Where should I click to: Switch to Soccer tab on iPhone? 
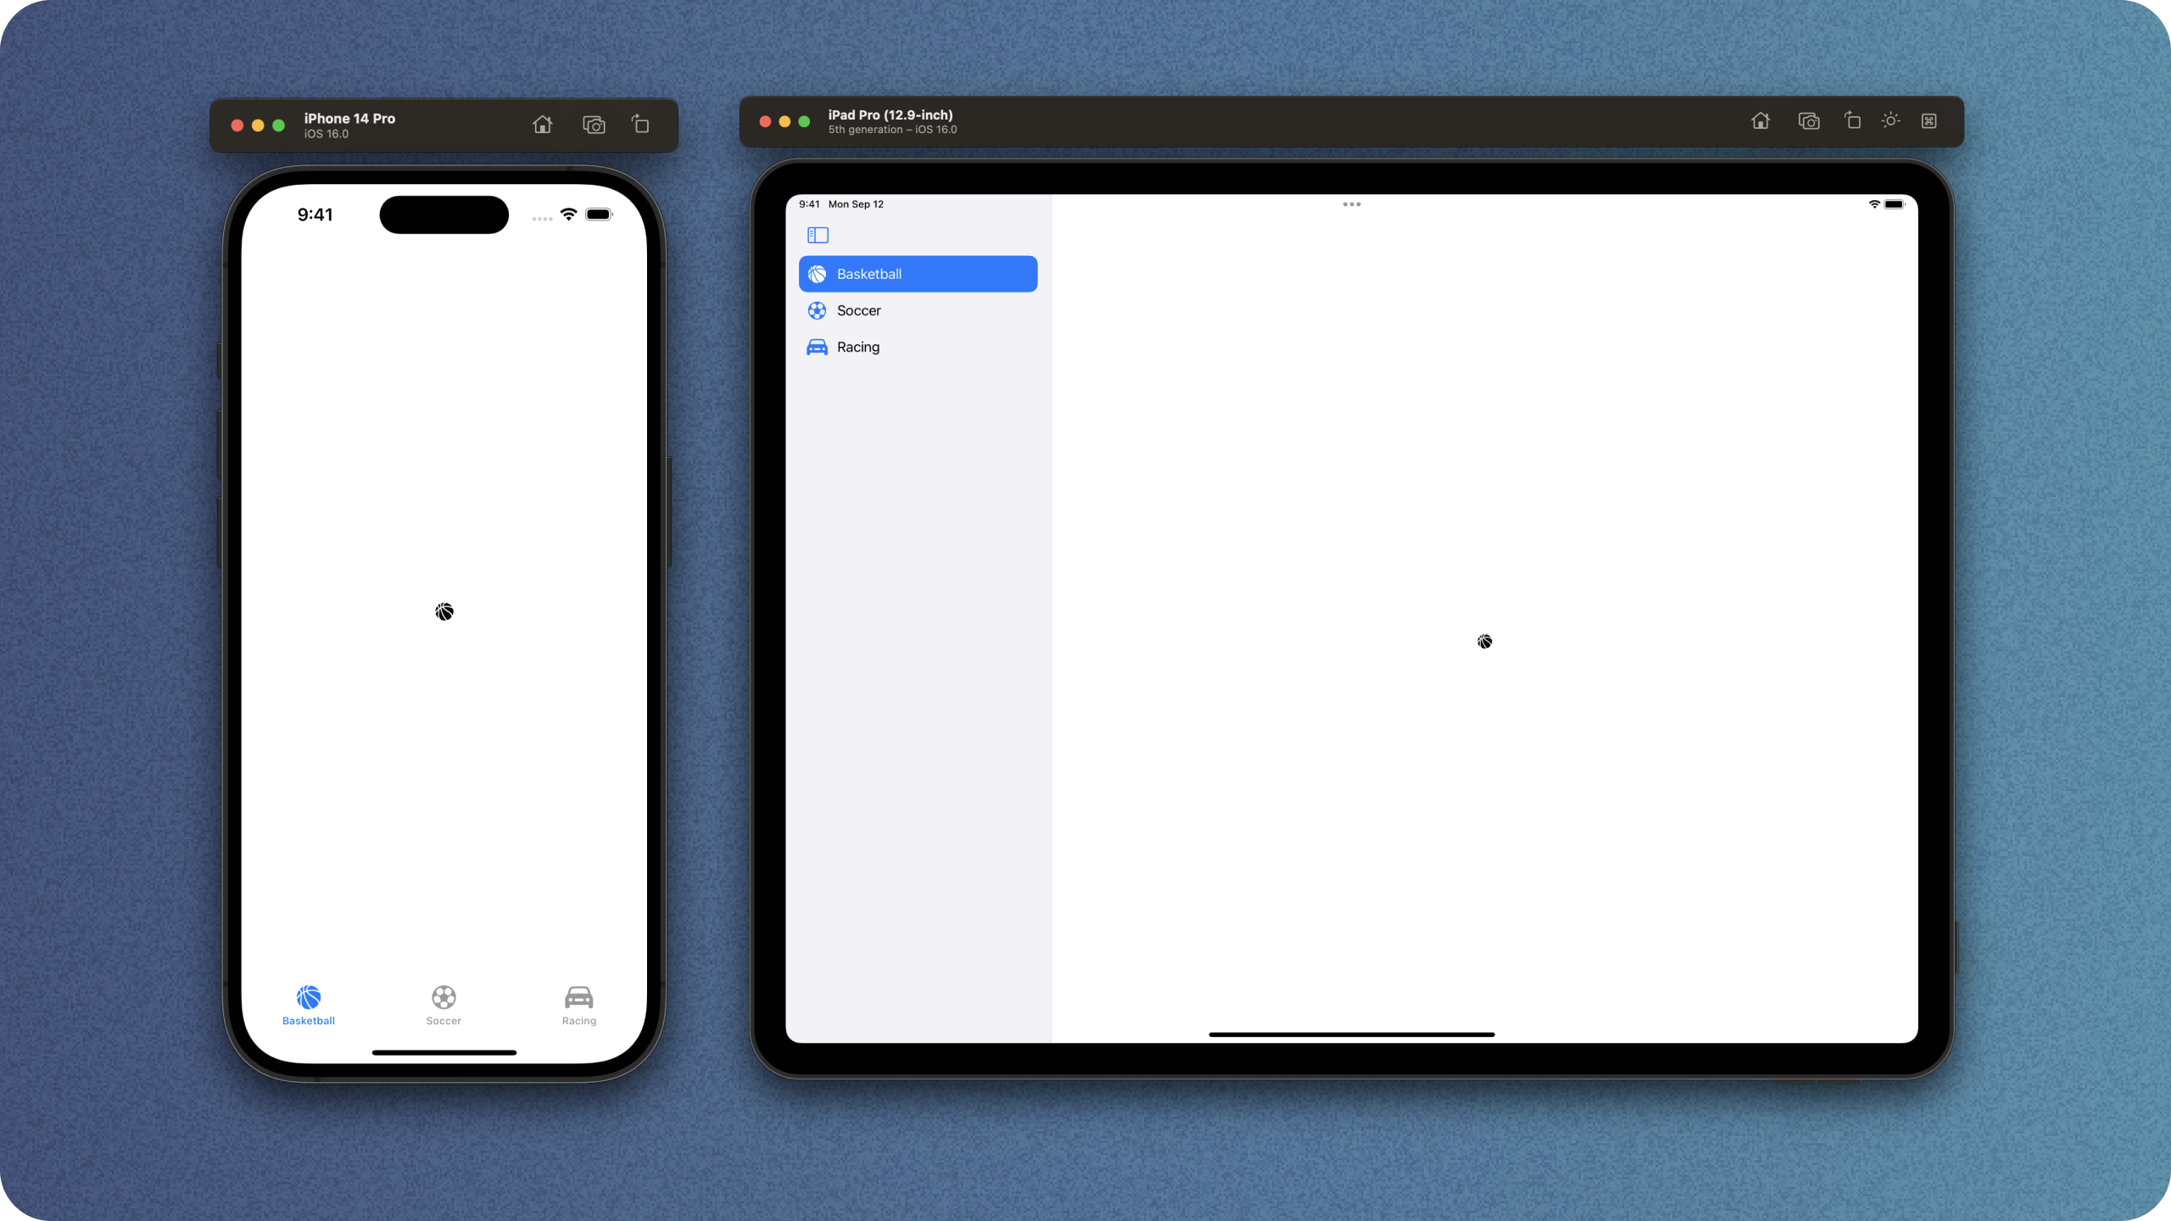click(x=444, y=1005)
